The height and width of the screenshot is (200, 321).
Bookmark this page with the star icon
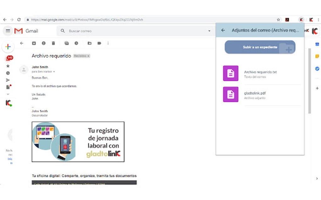[278, 20]
